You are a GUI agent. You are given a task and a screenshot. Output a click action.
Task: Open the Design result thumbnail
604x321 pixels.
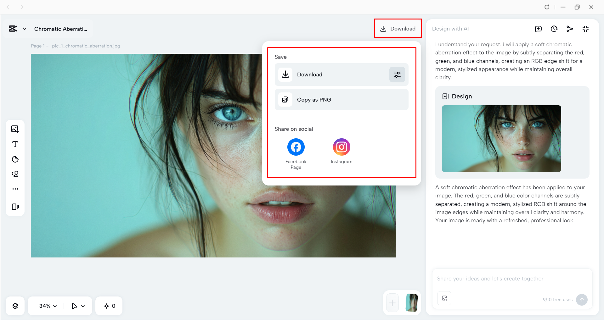tap(501, 139)
